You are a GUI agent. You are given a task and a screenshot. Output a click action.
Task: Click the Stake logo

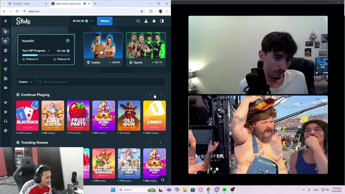[23, 21]
